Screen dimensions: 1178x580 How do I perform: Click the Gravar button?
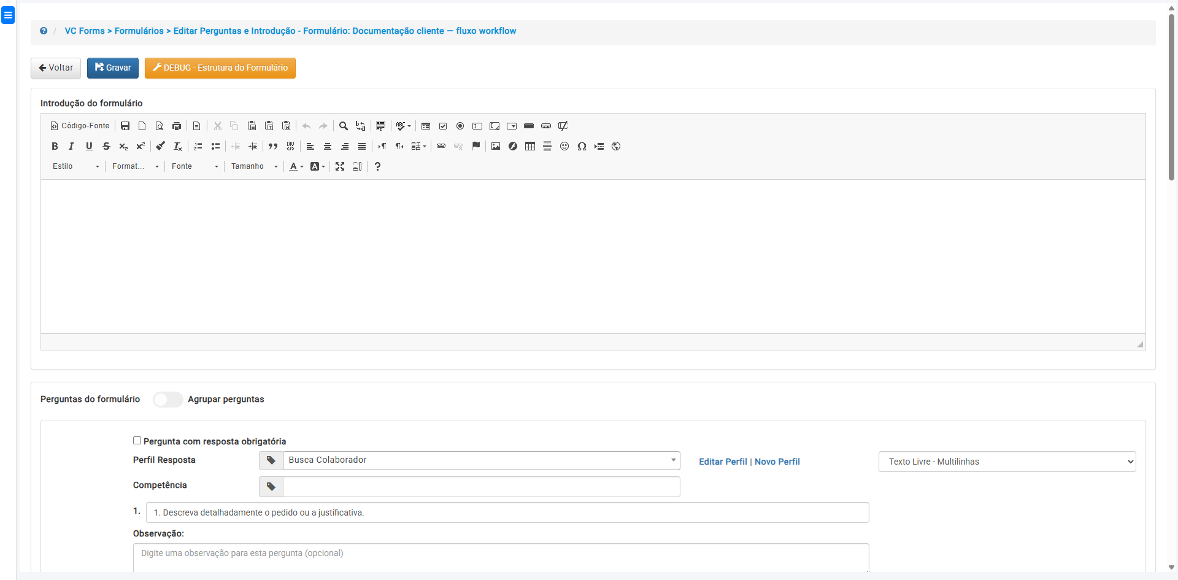(x=113, y=68)
